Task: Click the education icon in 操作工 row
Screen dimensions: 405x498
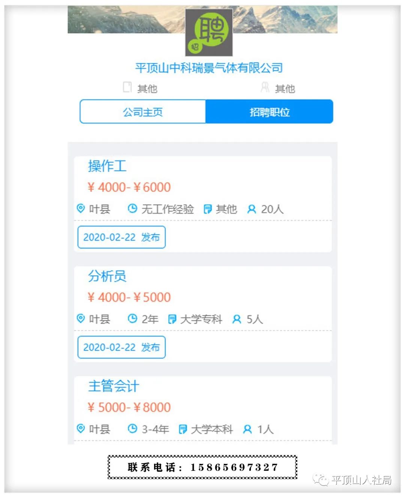Action: pos(207,209)
